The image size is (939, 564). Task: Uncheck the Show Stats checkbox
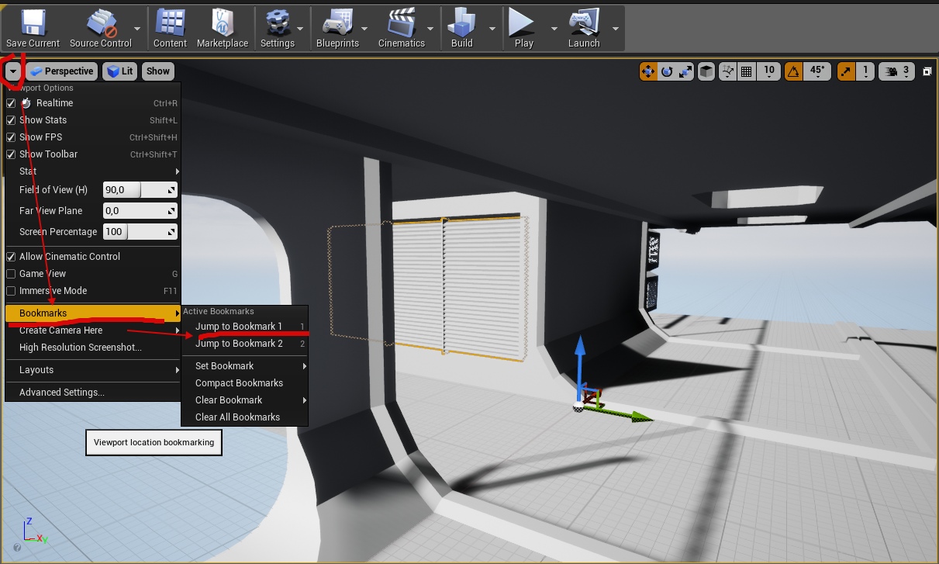[11, 120]
